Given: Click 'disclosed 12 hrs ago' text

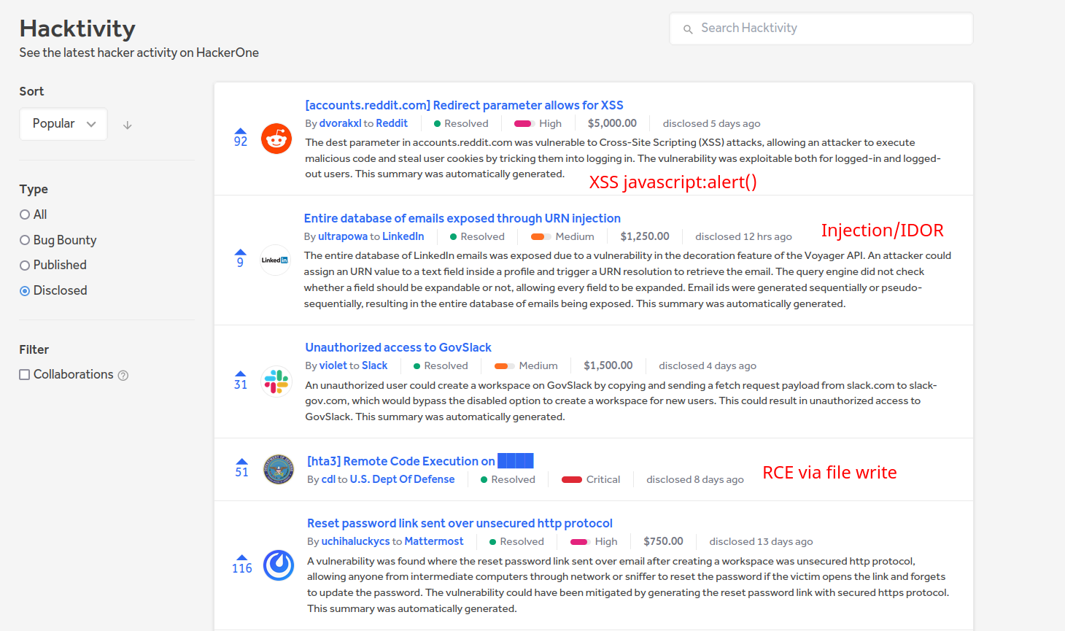Looking at the screenshot, I should [743, 237].
